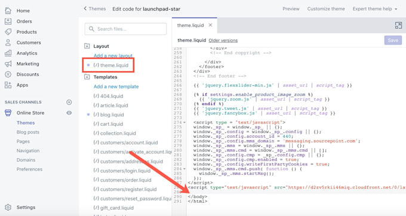Switch to theme.liquid editor tab
The image size is (406, 216).
click(x=190, y=25)
